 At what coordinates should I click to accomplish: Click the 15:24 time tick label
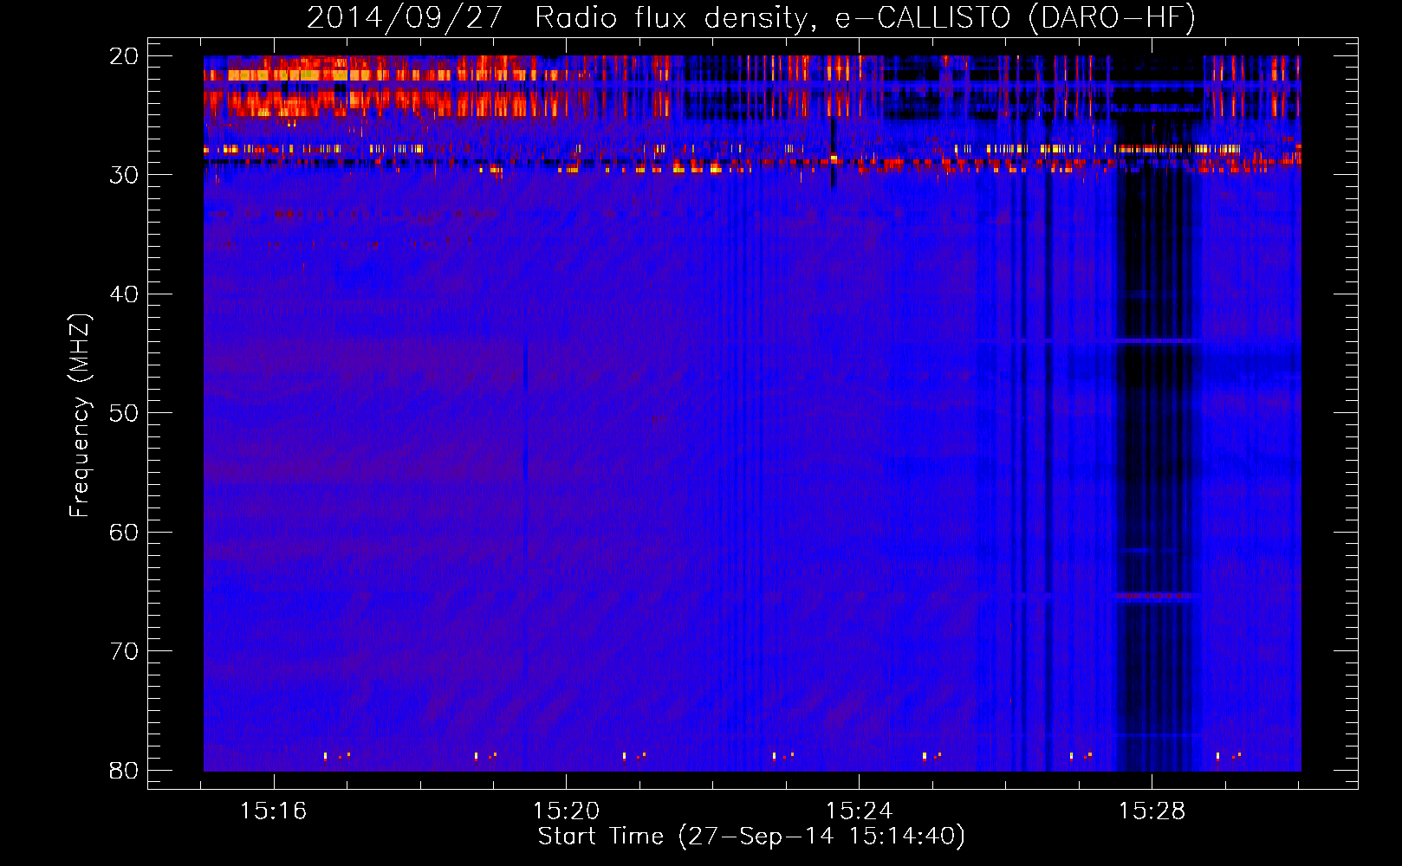point(859,811)
